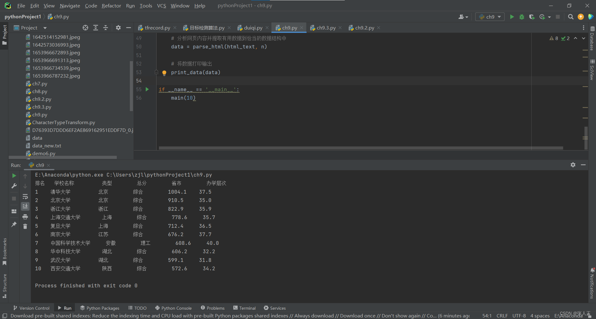The image size is (596, 319).
Task: Switch to tfrecord.py editor tab
Action: coord(157,28)
